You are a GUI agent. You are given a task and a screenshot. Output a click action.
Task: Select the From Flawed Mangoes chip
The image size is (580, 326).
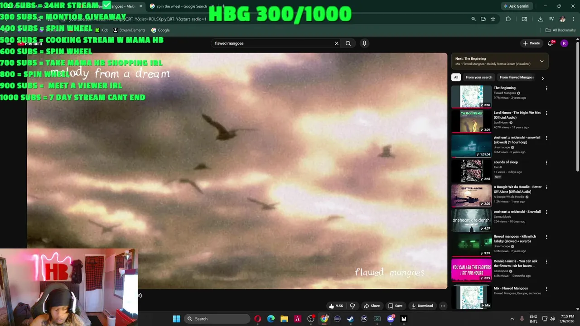click(517, 77)
